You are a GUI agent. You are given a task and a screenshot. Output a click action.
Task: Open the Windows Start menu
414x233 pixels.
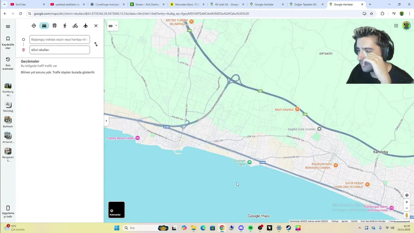117,228
